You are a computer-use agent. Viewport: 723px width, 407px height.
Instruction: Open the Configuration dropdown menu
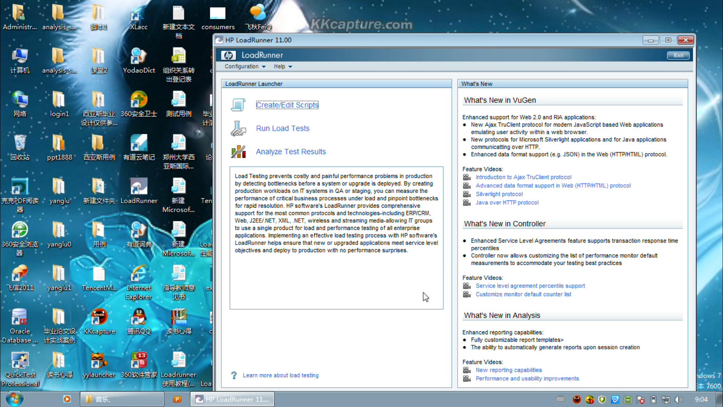(x=245, y=66)
